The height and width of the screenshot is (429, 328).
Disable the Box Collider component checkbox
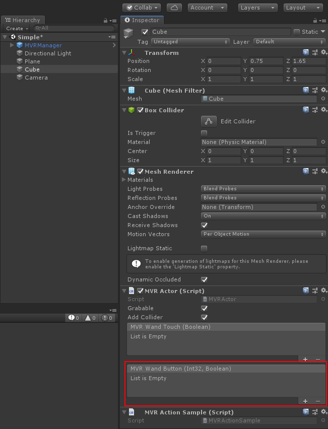point(141,110)
